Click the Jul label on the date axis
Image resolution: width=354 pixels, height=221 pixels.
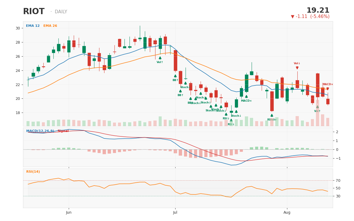click(x=175, y=212)
